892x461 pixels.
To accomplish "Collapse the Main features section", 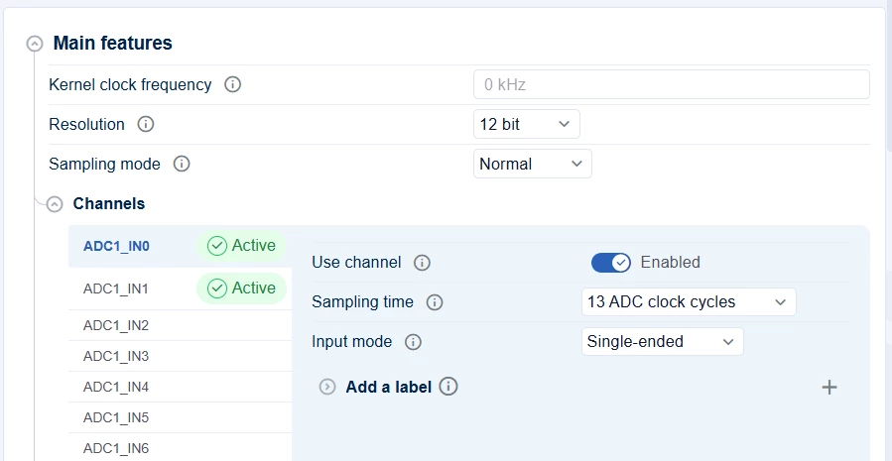I will (35, 44).
